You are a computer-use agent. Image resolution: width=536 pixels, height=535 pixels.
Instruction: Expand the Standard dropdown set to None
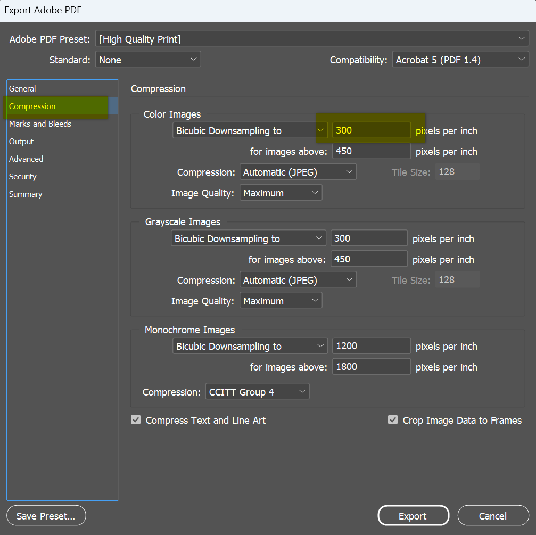(147, 60)
